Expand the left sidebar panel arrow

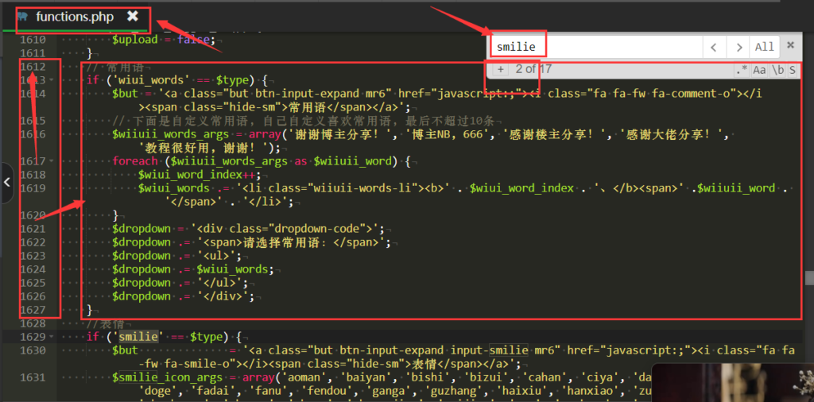tap(7, 182)
